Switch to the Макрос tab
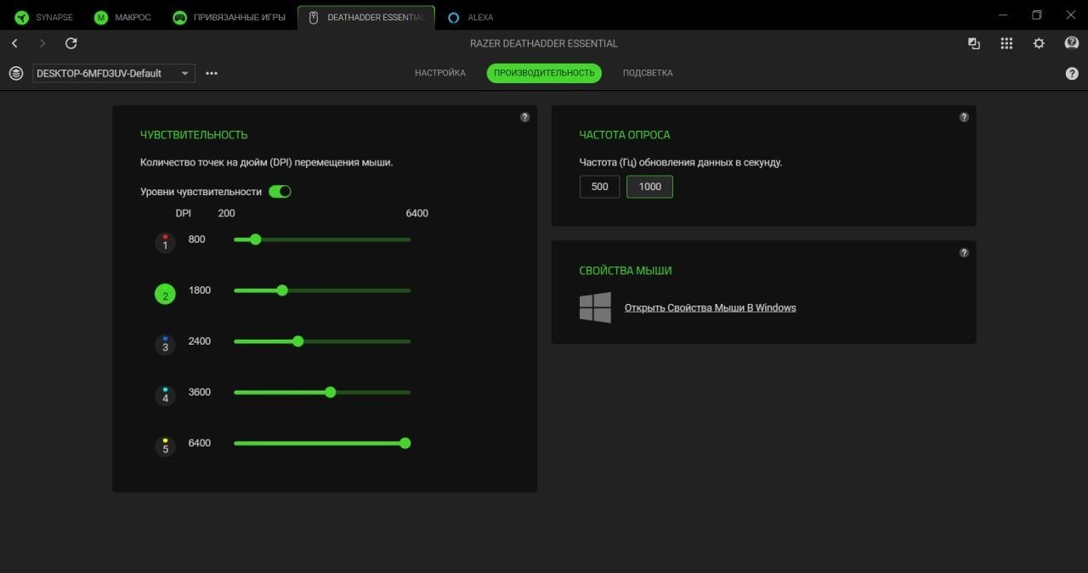 [x=122, y=17]
